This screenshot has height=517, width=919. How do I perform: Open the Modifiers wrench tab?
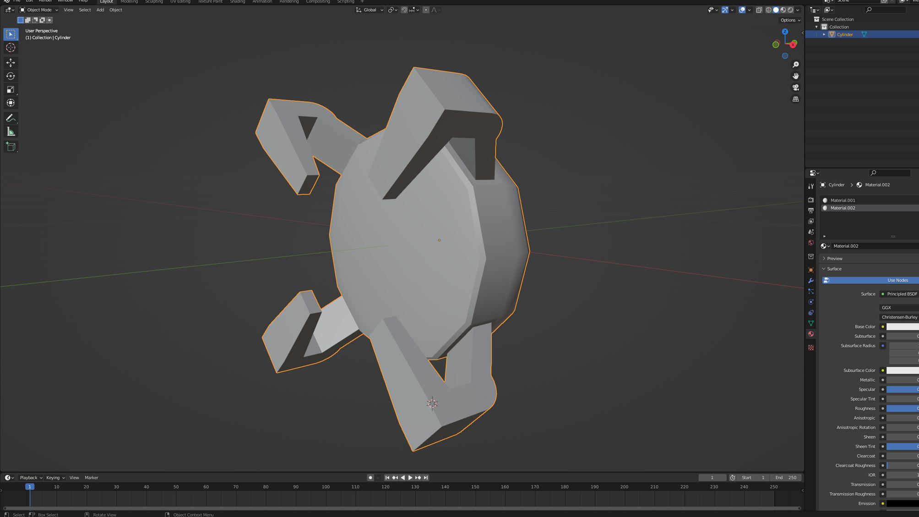[811, 281]
